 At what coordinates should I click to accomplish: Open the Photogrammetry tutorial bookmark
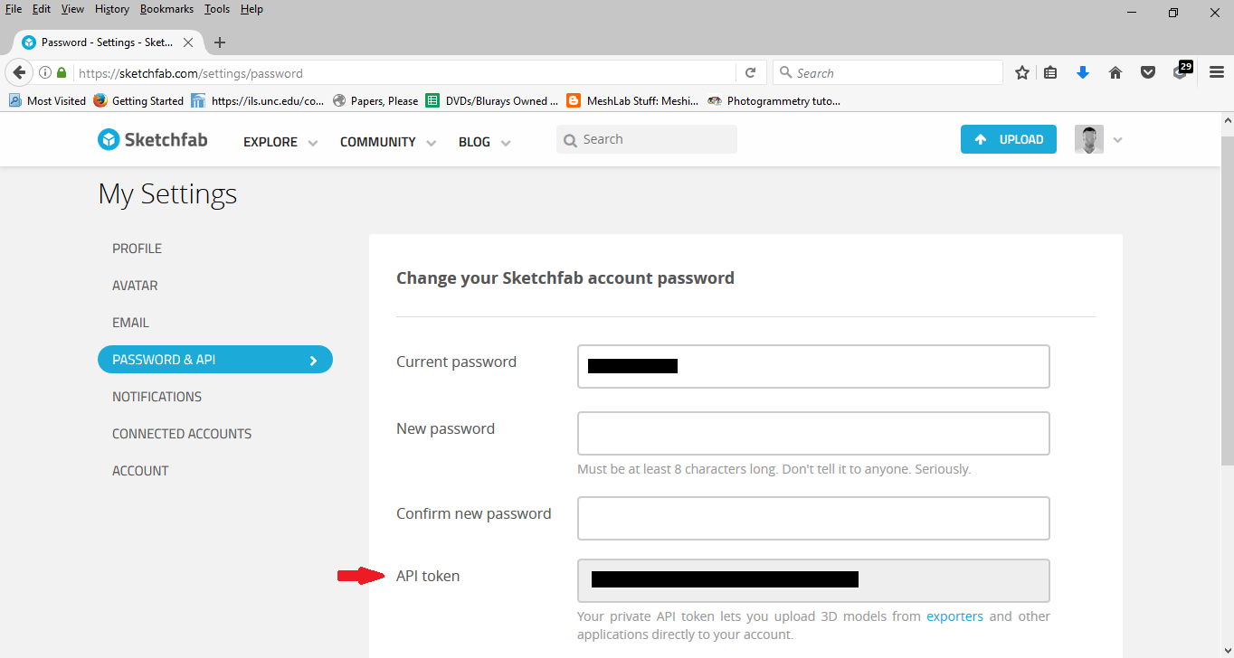tap(774, 101)
